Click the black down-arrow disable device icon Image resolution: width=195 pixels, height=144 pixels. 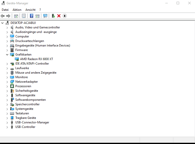pyautogui.click(x=65, y=16)
